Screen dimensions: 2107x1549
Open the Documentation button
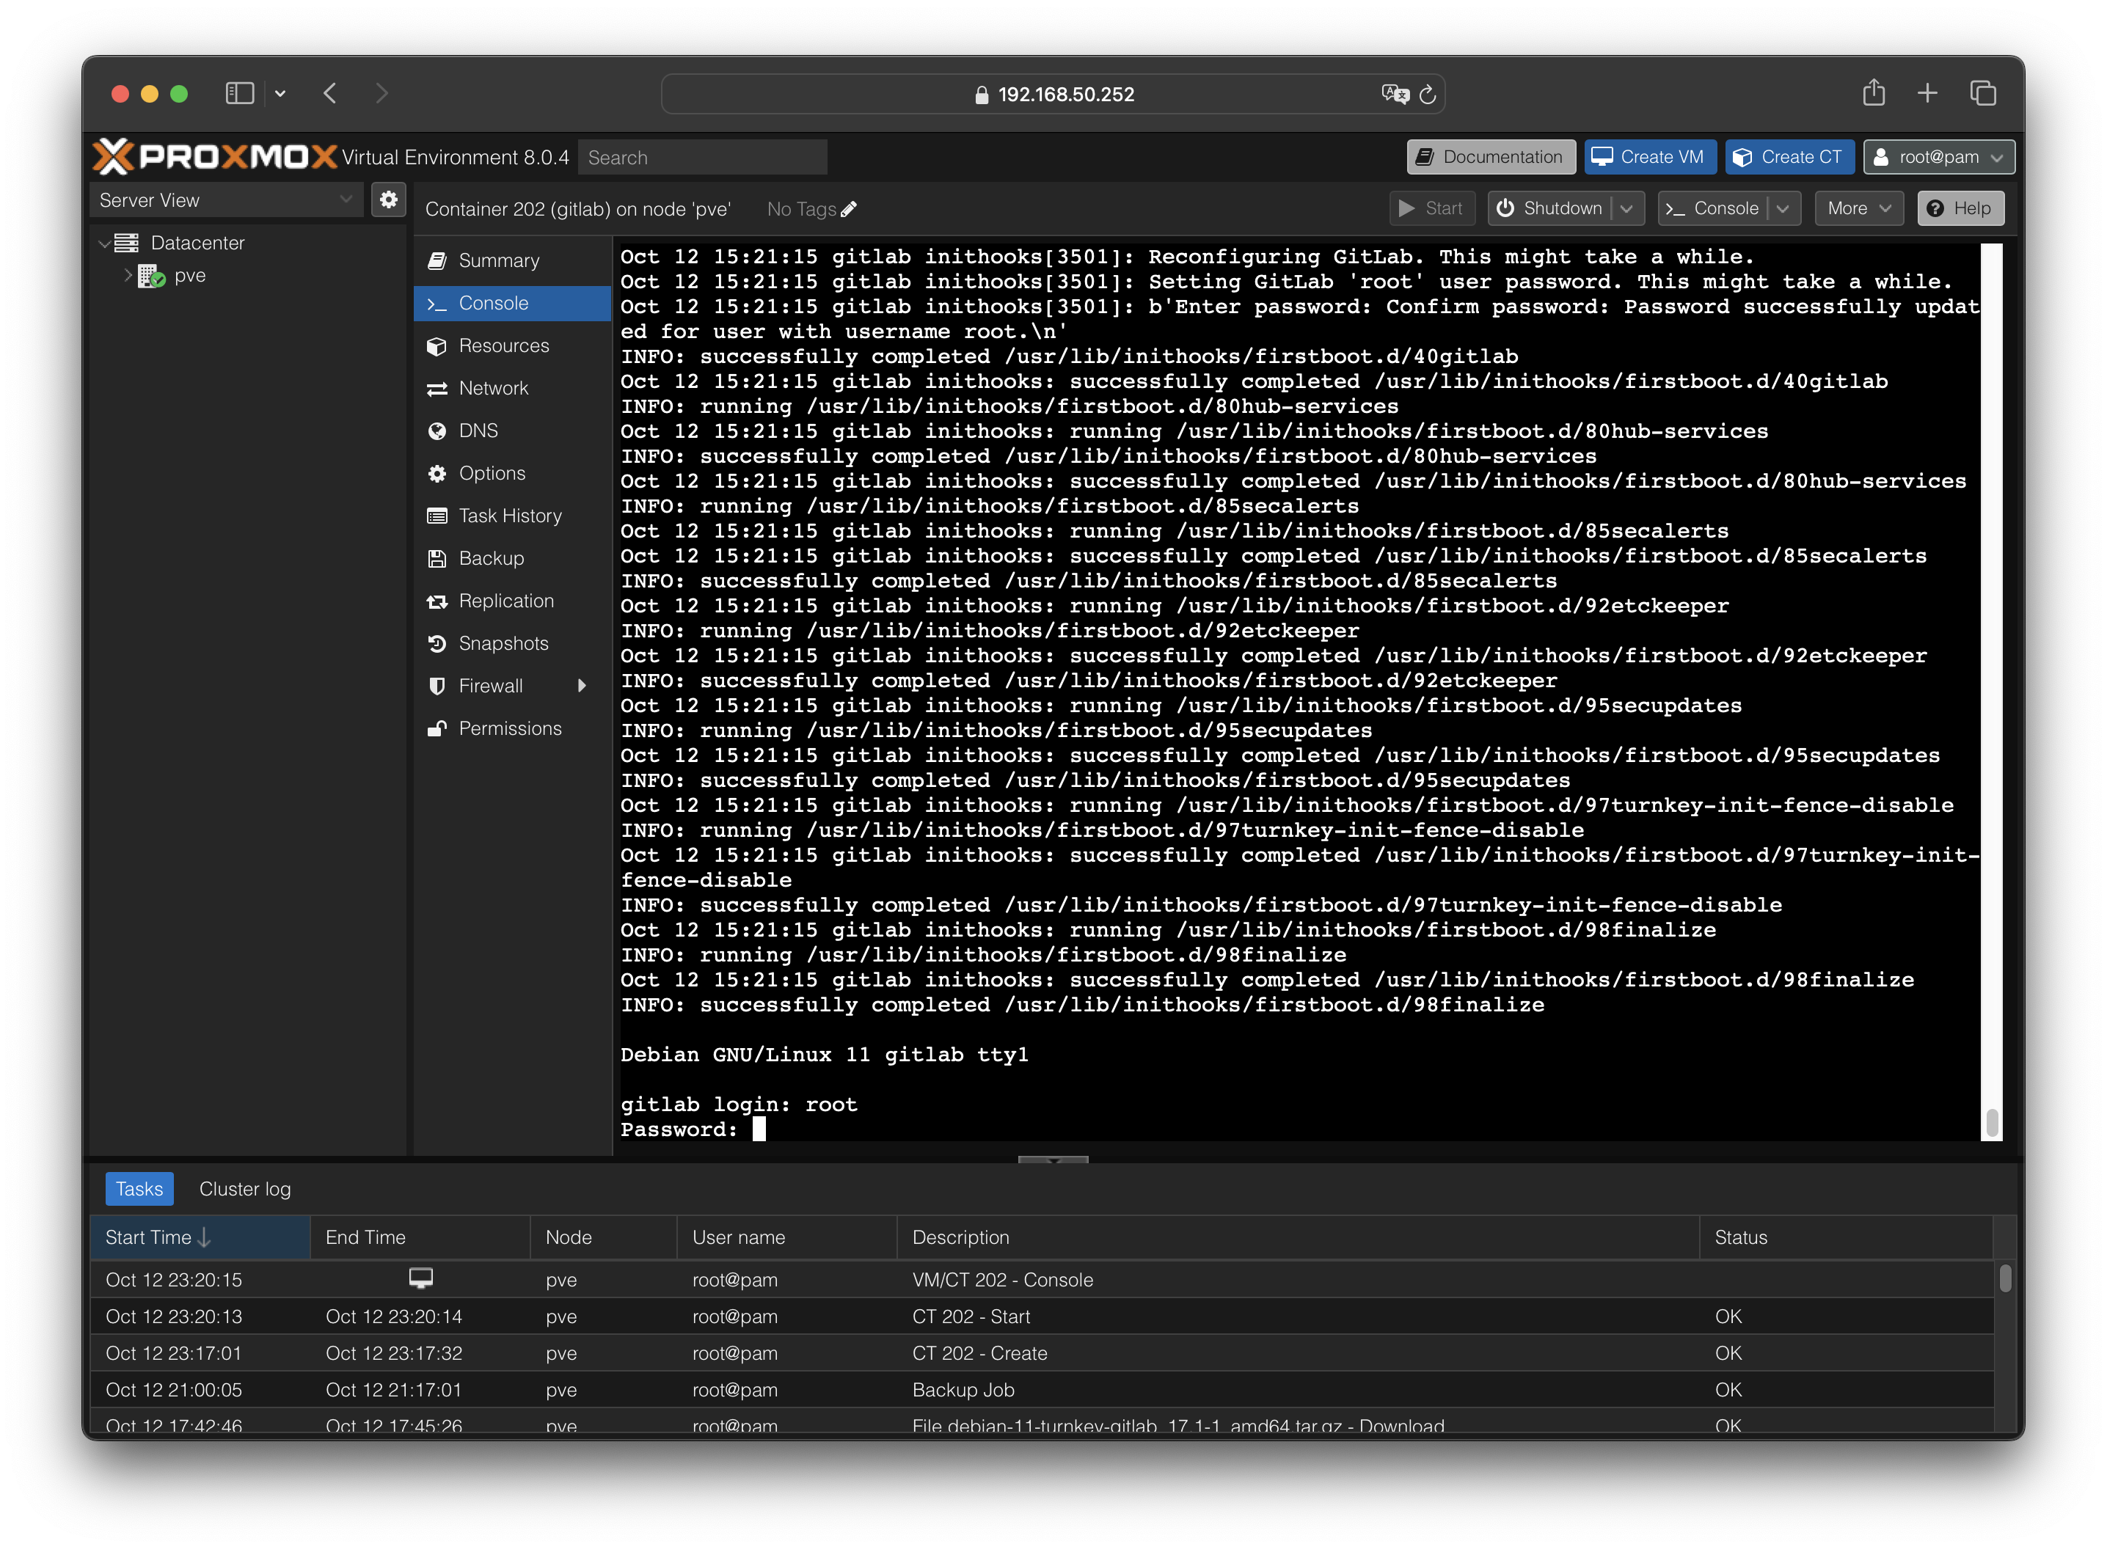coord(1490,157)
